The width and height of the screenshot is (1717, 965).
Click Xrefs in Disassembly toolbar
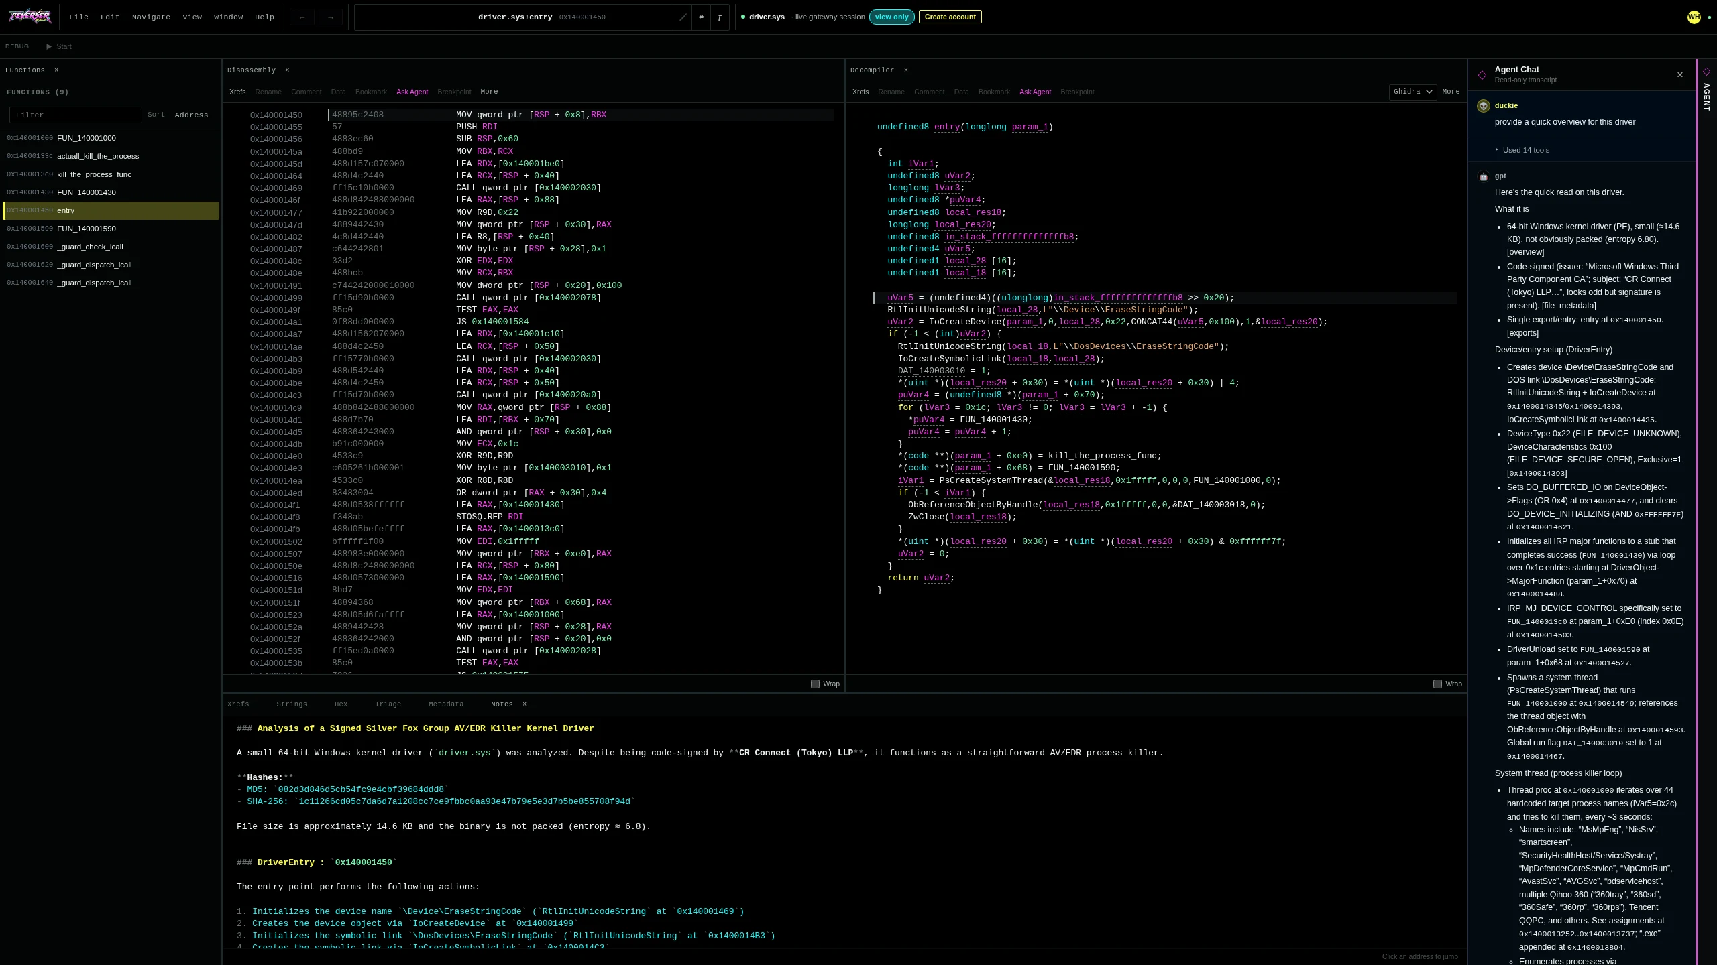[x=237, y=92]
